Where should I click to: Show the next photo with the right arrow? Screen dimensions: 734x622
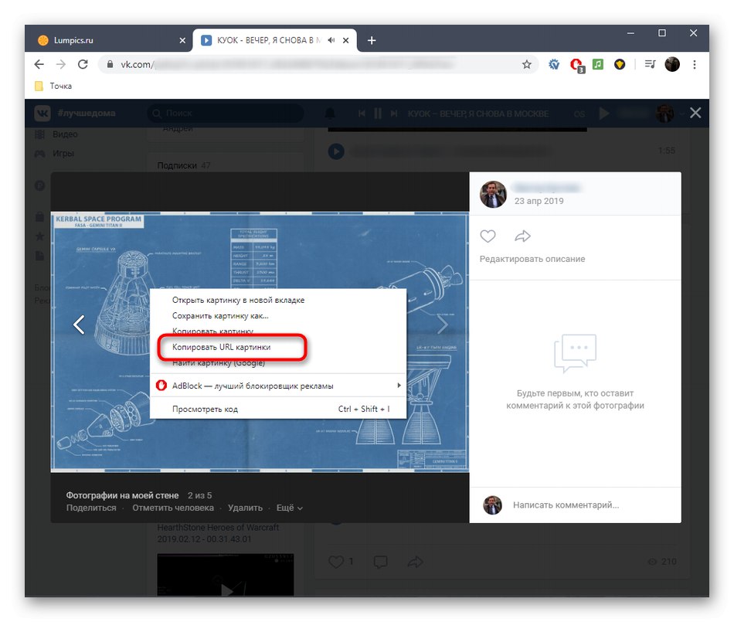(442, 325)
